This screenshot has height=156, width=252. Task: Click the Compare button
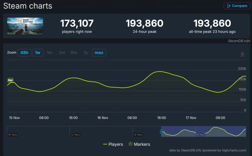(x=237, y=6)
